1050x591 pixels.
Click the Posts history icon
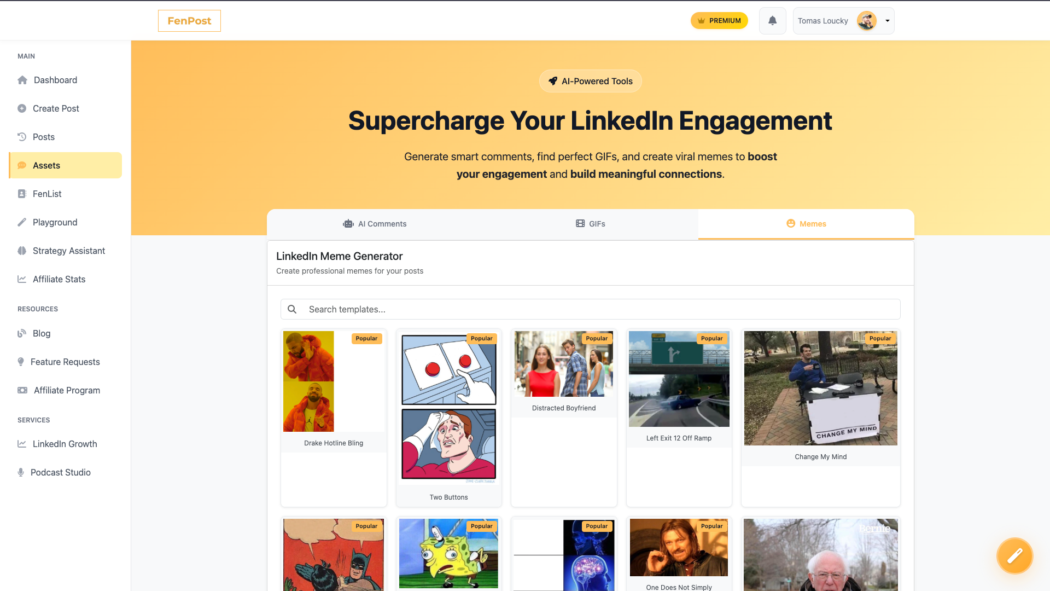(x=22, y=137)
